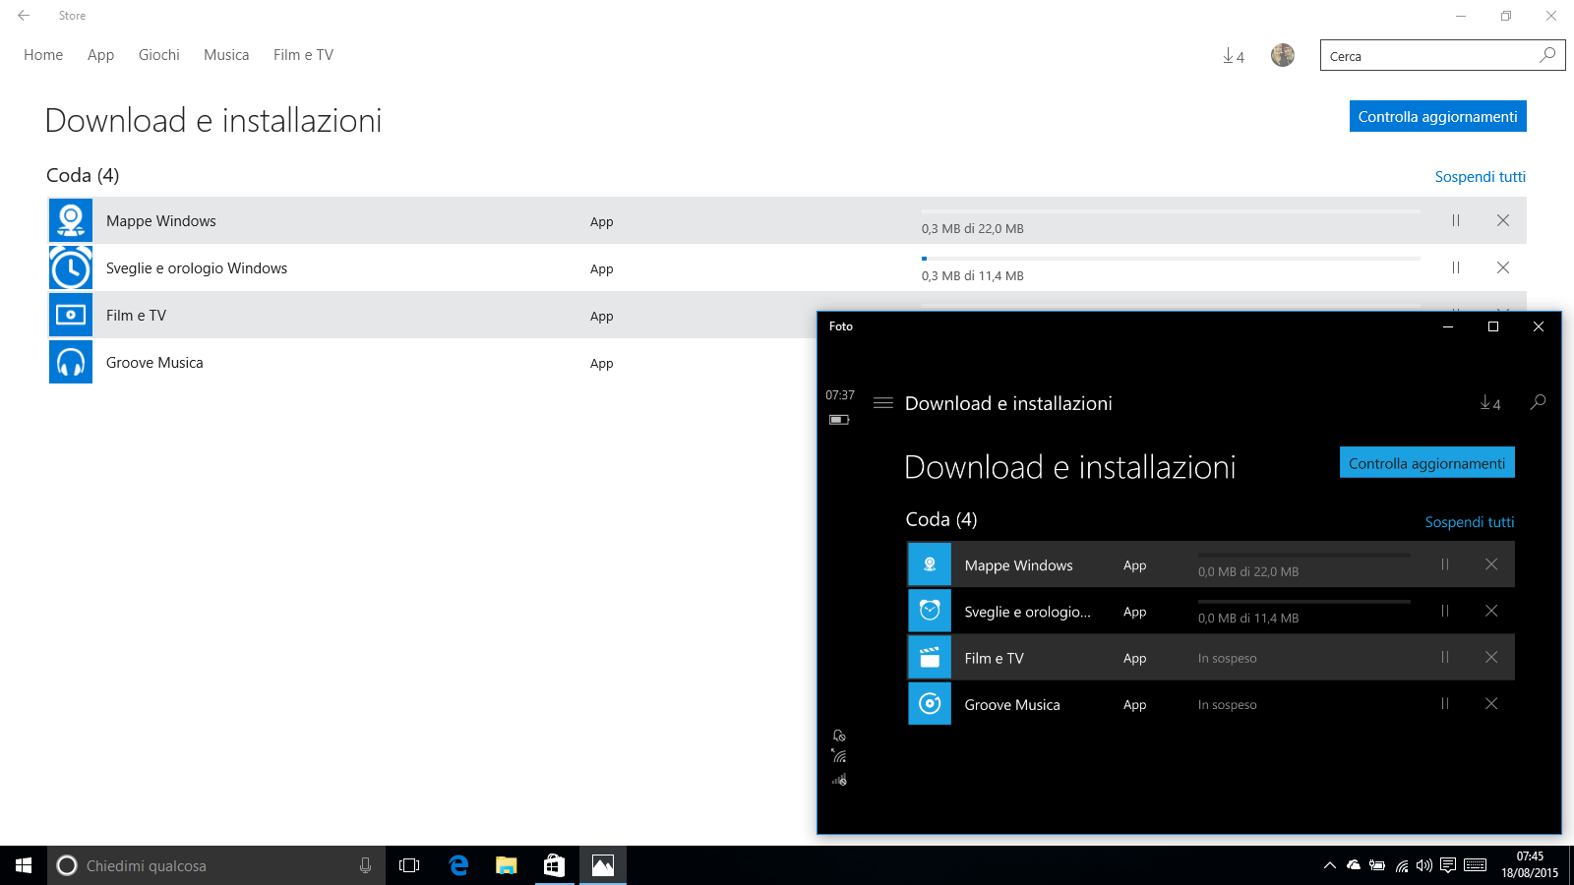Click the Mappe Windows app icon in Store
1574x885 pixels.
pos(71,220)
